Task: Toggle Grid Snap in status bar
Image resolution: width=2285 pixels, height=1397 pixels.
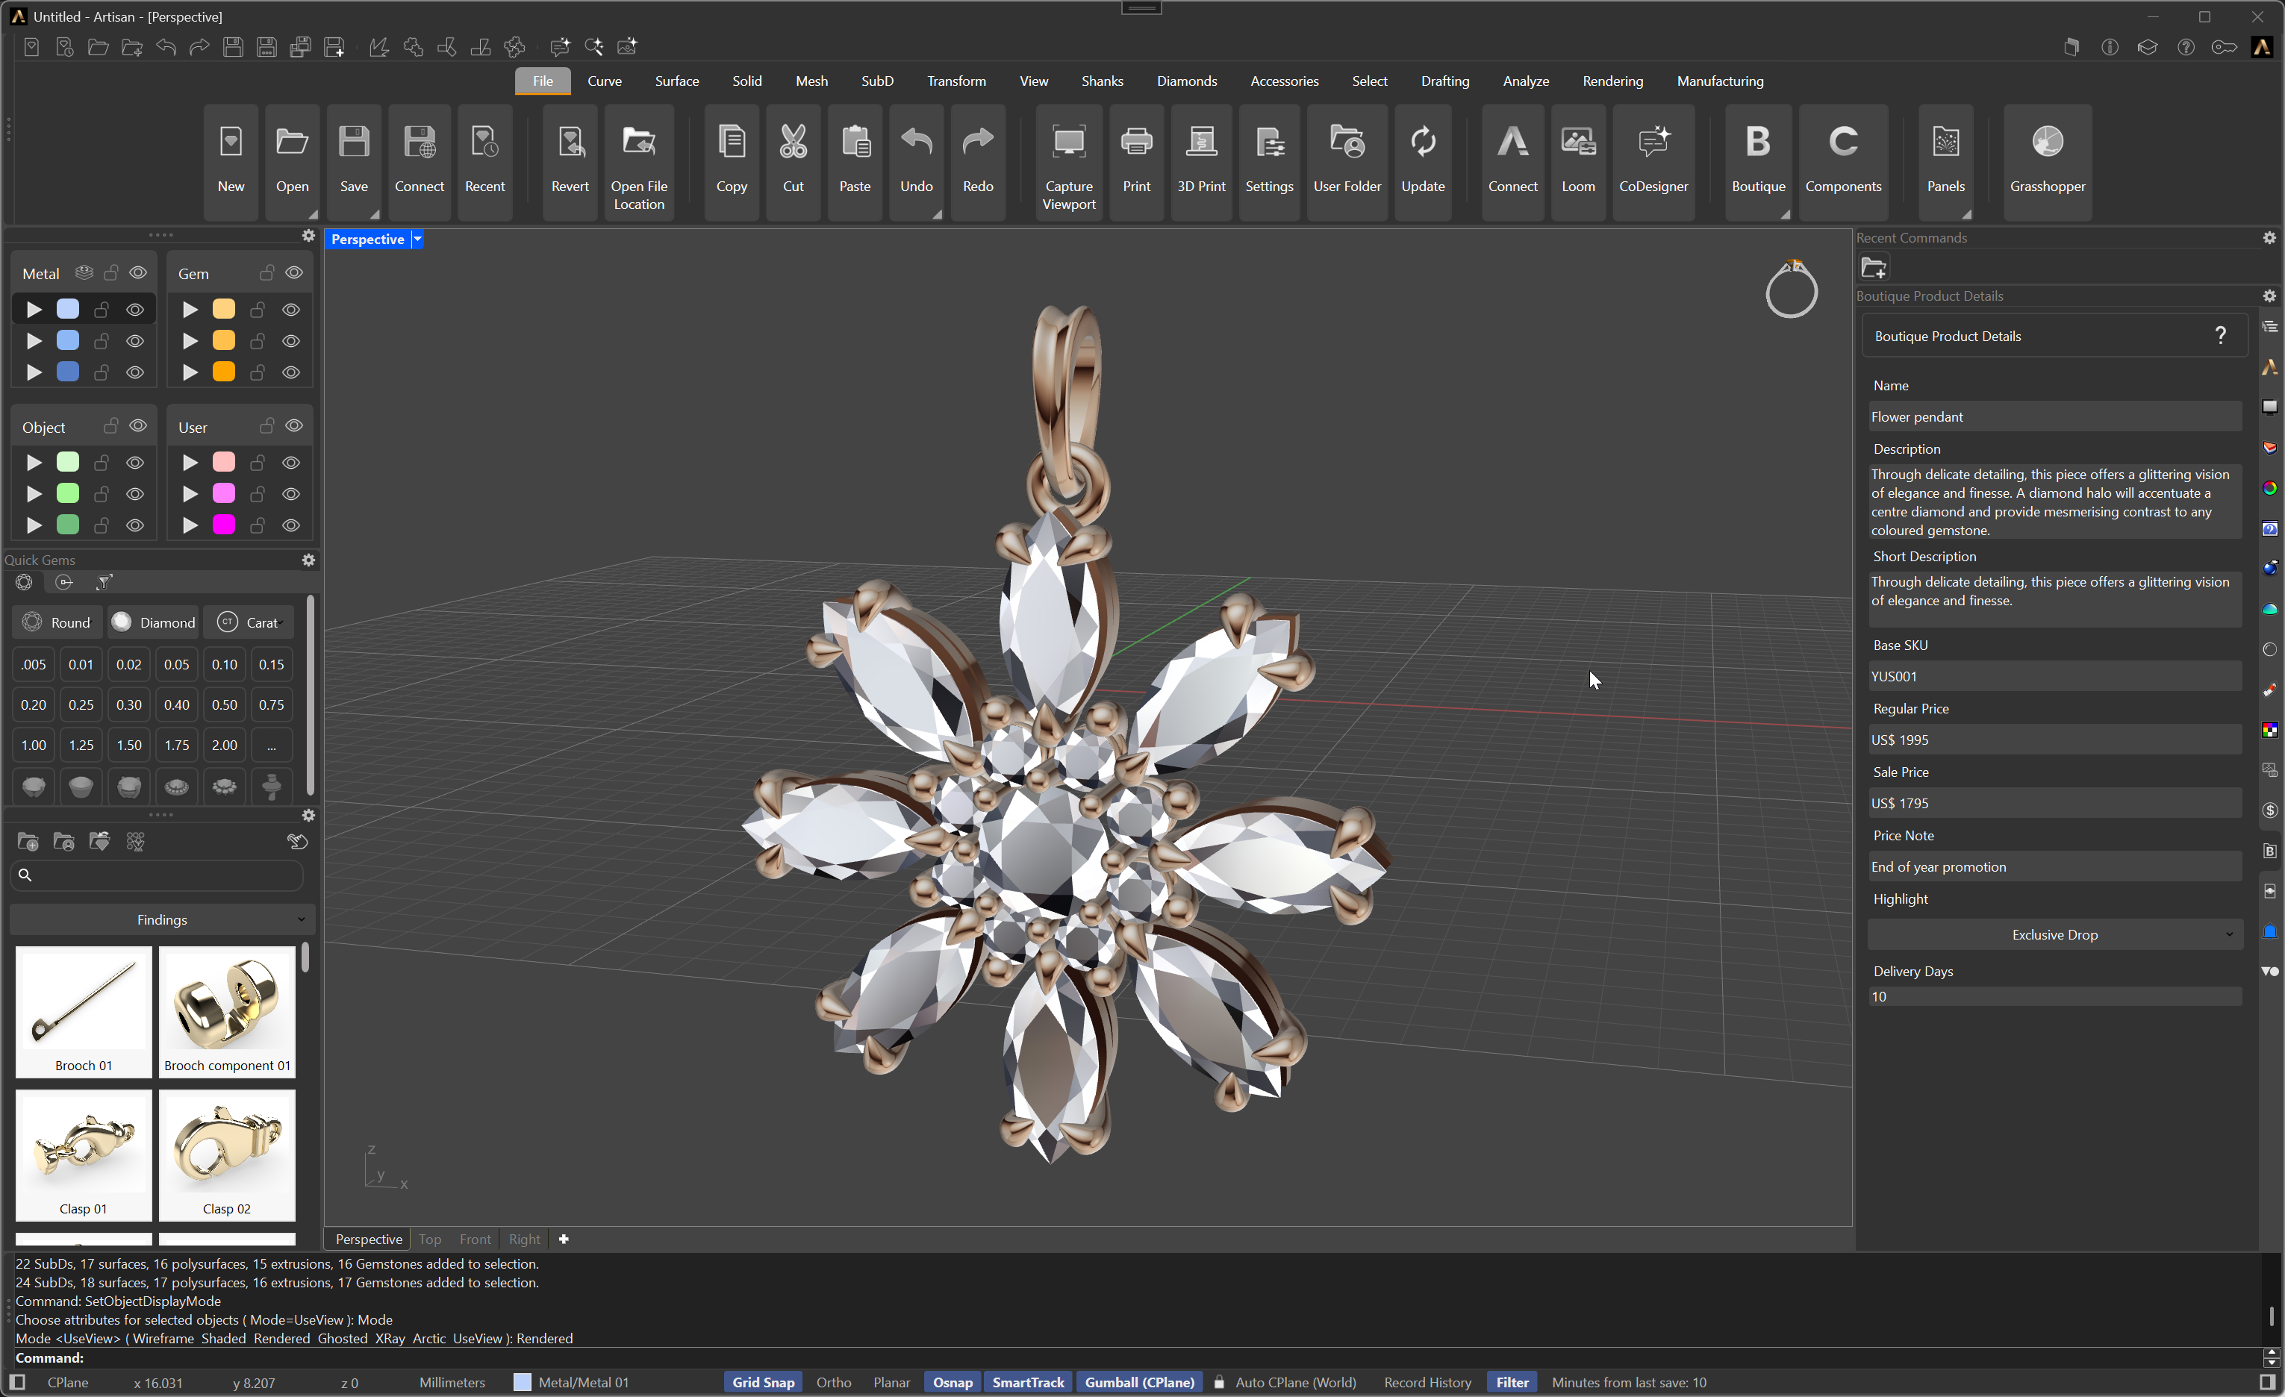Action: pos(762,1382)
